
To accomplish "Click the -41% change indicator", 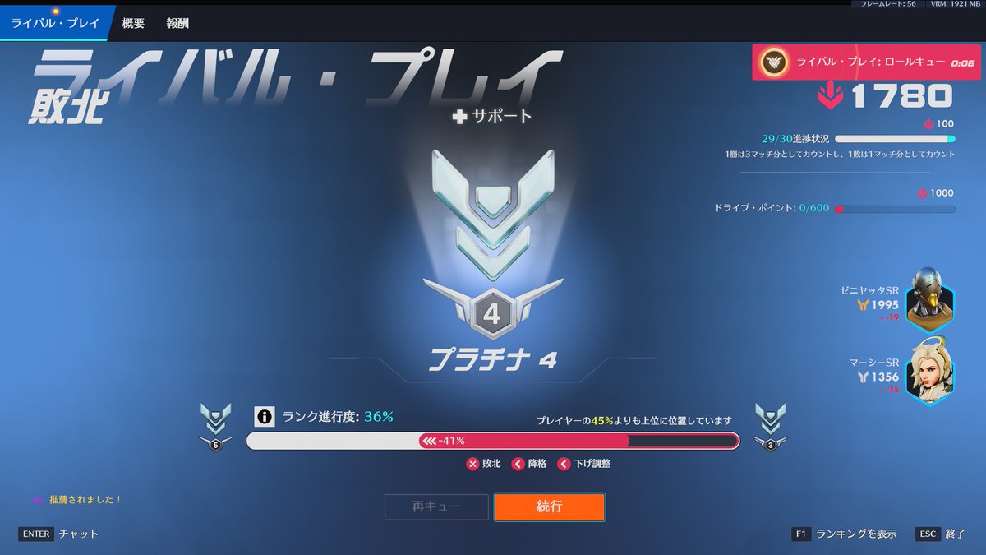I will [x=444, y=441].
